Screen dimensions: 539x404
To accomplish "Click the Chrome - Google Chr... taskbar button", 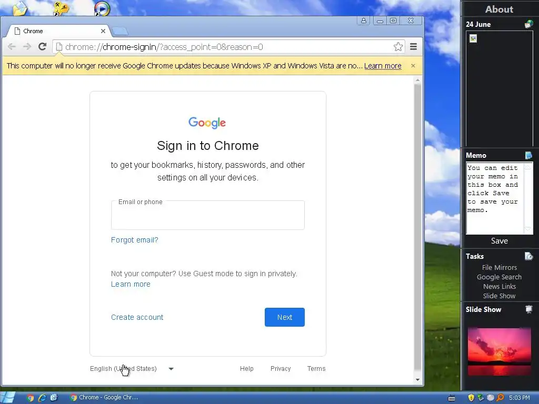I will tap(104, 398).
